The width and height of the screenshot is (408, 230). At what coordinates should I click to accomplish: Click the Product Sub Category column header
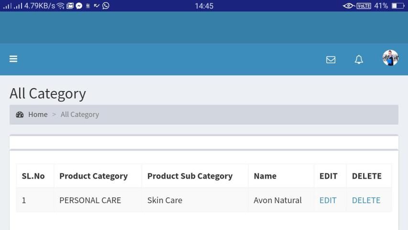pyautogui.click(x=190, y=176)
